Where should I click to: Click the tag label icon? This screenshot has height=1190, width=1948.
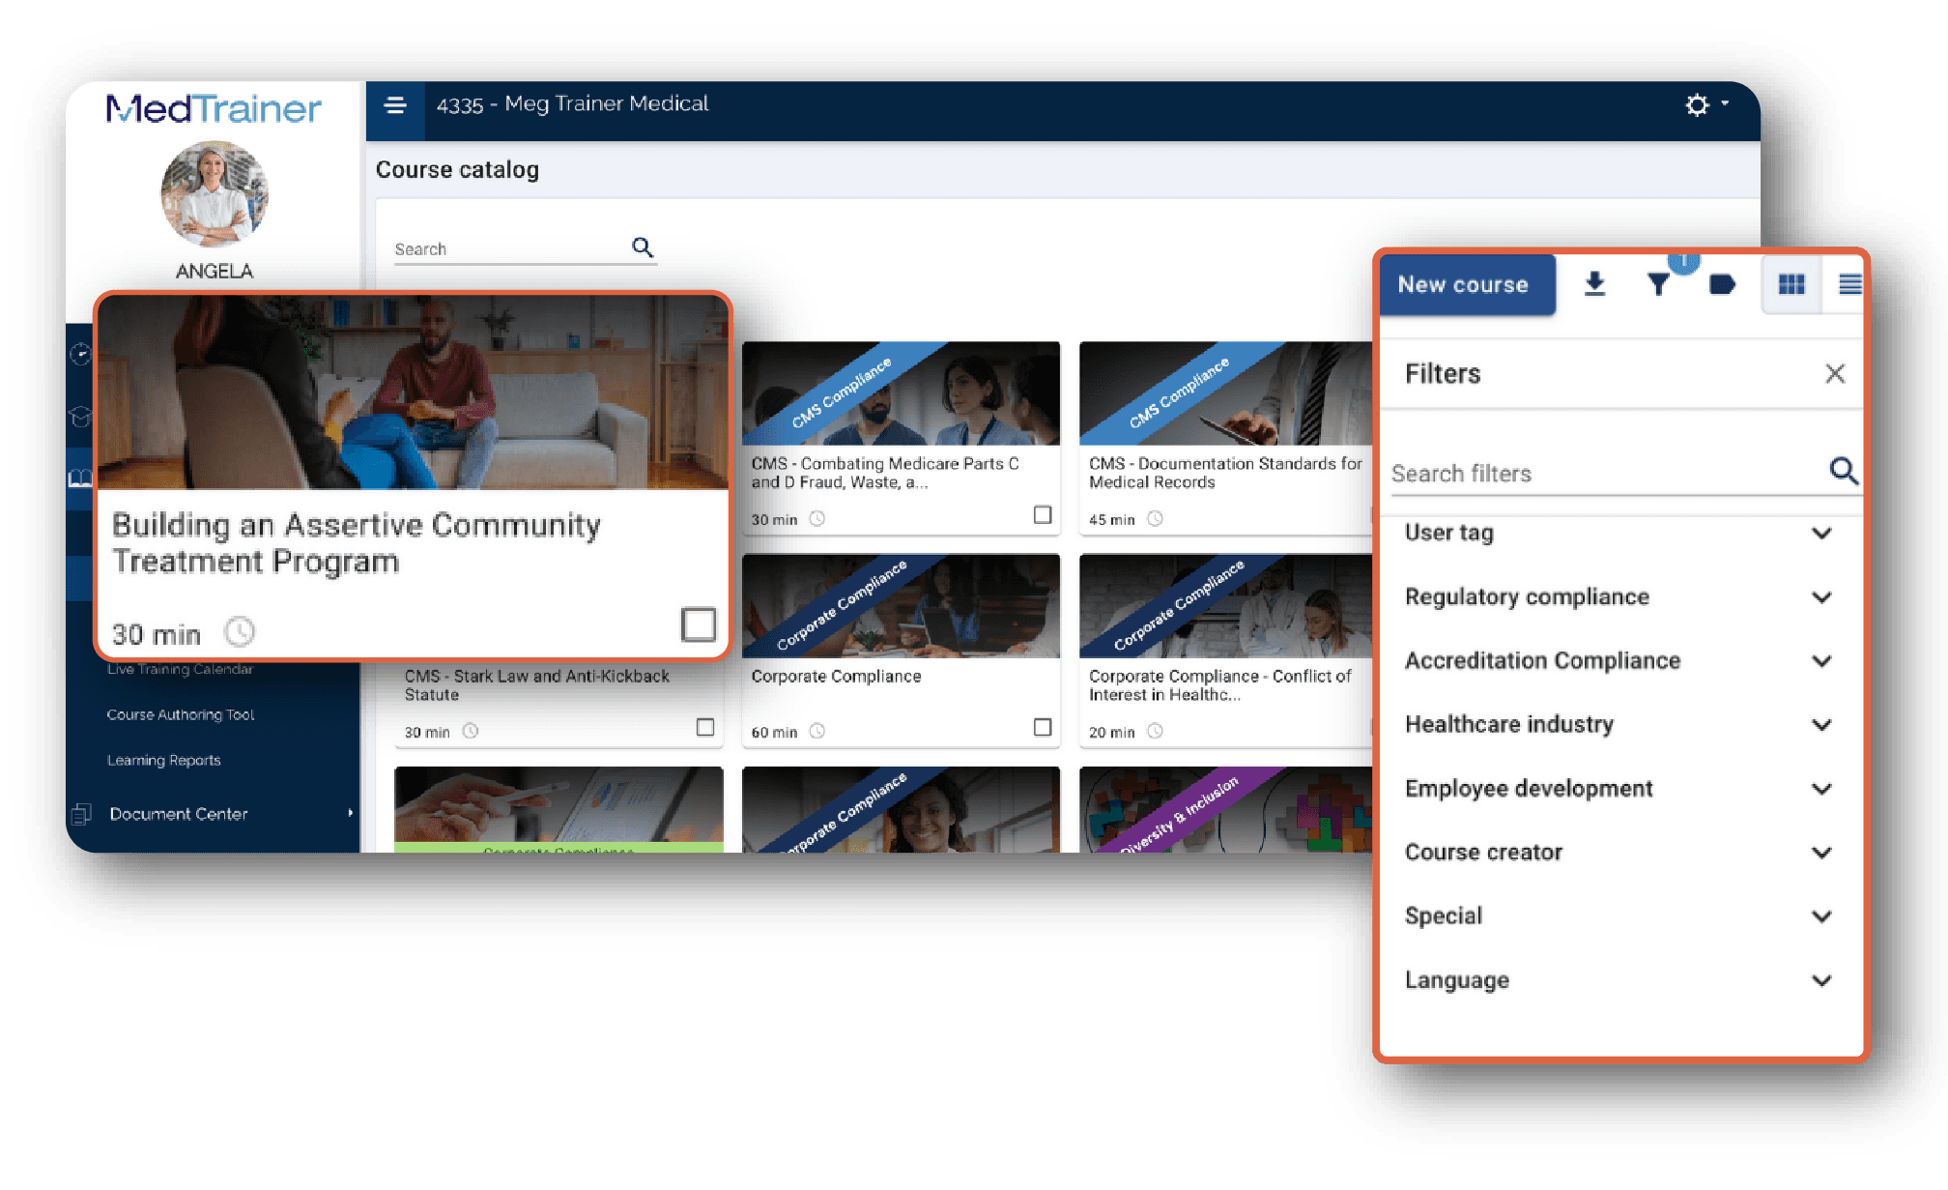pos(1722,284)
